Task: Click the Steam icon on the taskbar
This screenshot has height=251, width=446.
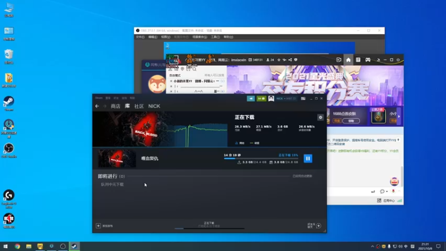Action: pyautogui.click(x=74, y=247)
